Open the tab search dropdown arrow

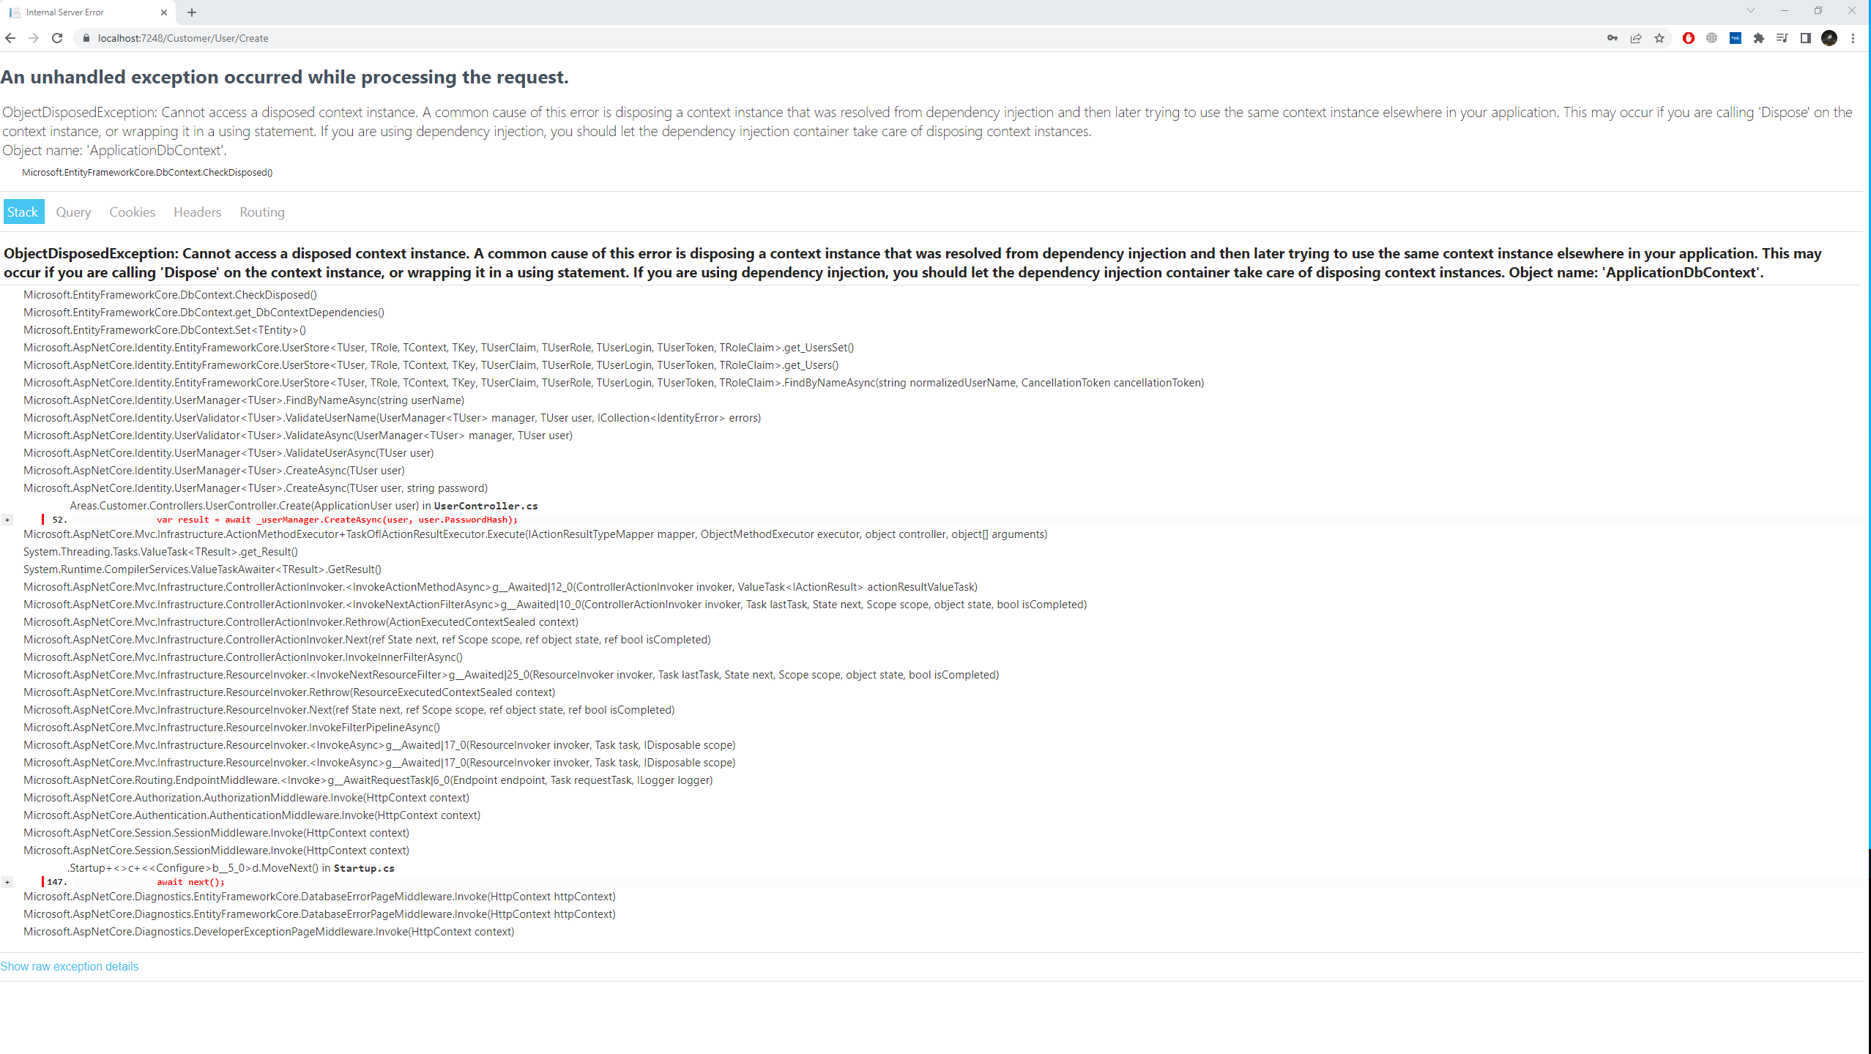click(1750, 11)
